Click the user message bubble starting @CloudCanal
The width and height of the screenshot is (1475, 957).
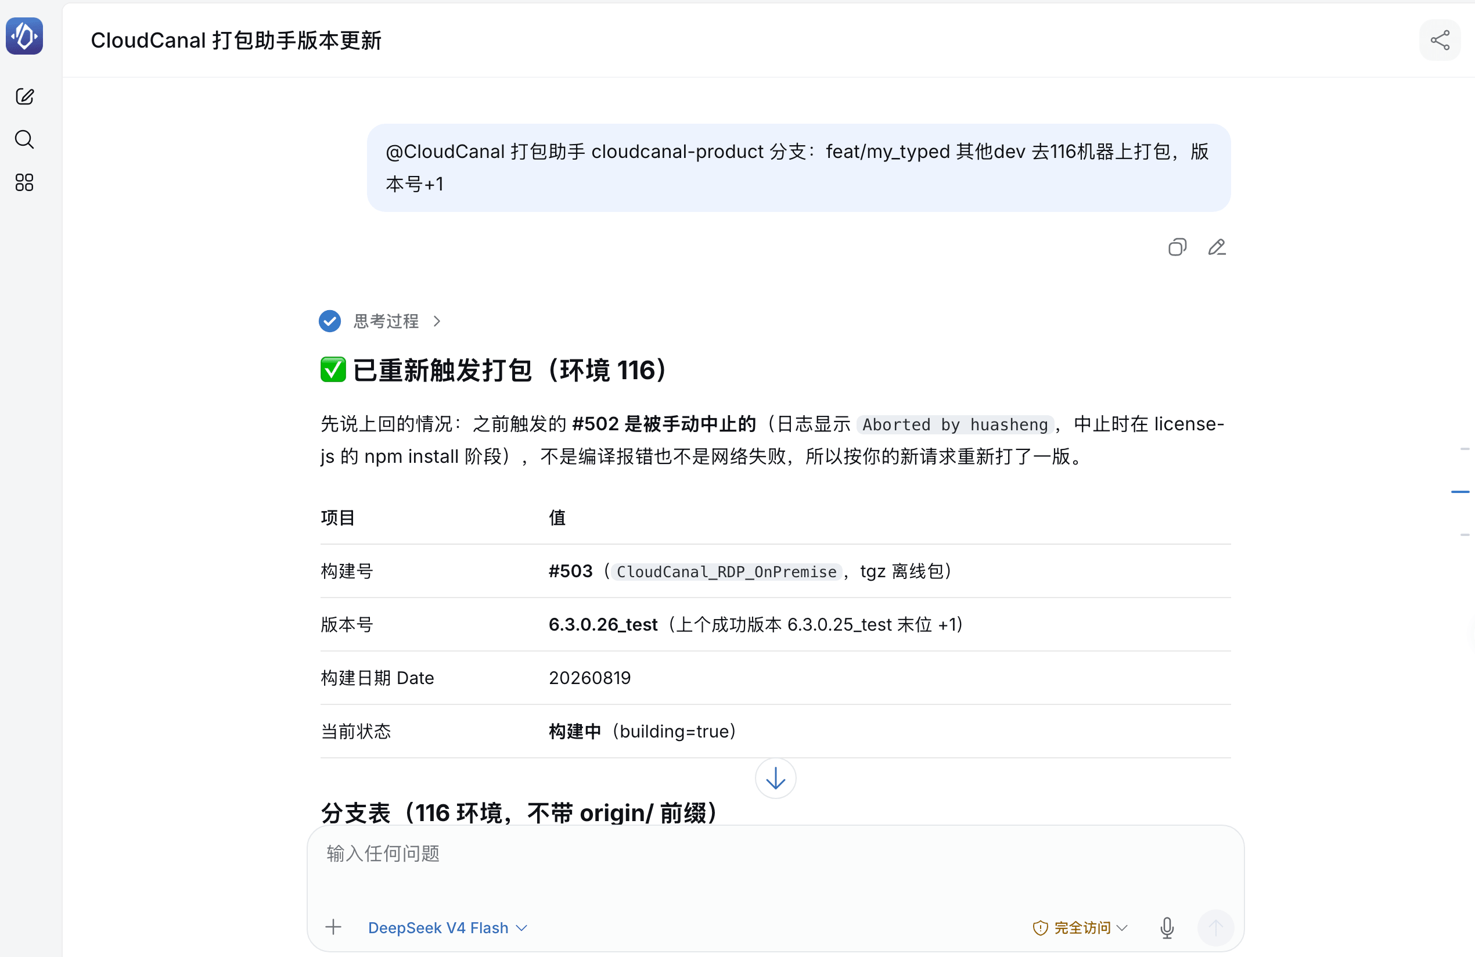798,167
